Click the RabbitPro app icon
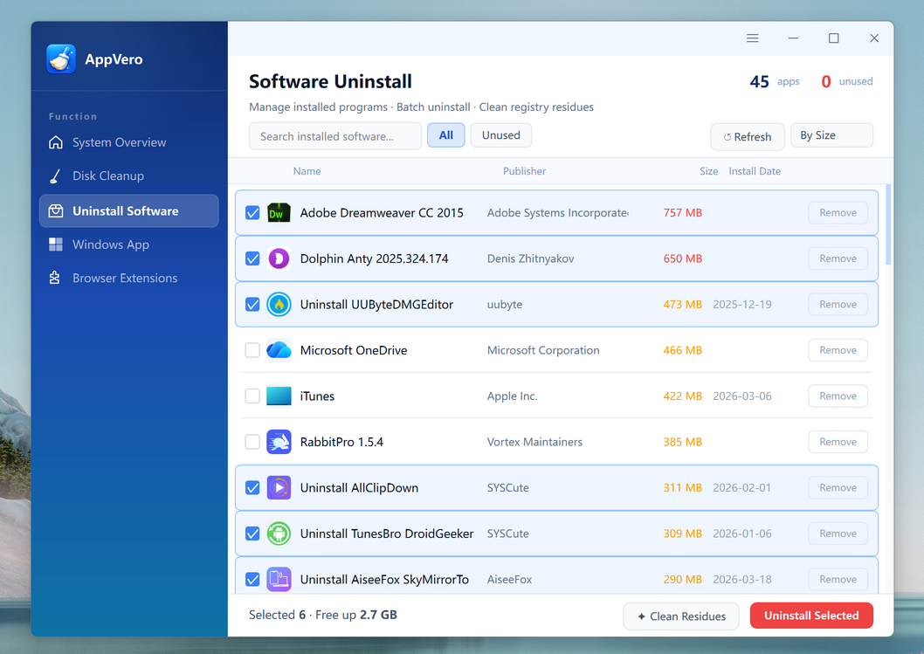Viewport: 924px width, 654px height. pos(279,442)
